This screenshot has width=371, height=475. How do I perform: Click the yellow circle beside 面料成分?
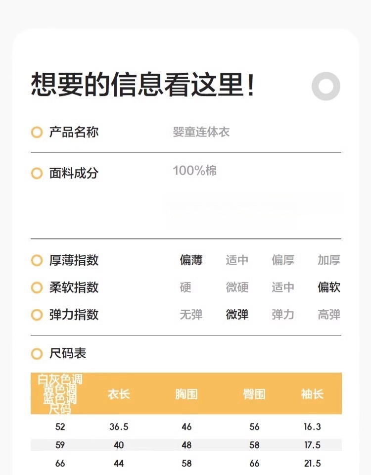37,173
